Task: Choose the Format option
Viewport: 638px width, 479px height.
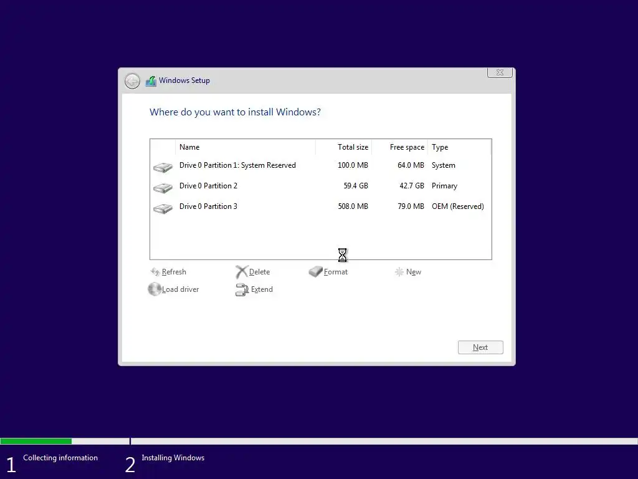Action: (x=336, y=272)
